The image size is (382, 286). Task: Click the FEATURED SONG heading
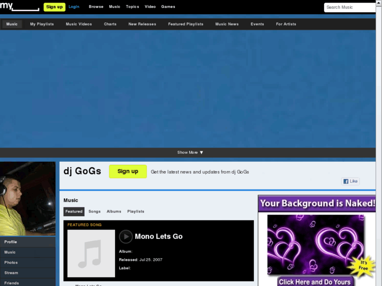tap(85, 225)
